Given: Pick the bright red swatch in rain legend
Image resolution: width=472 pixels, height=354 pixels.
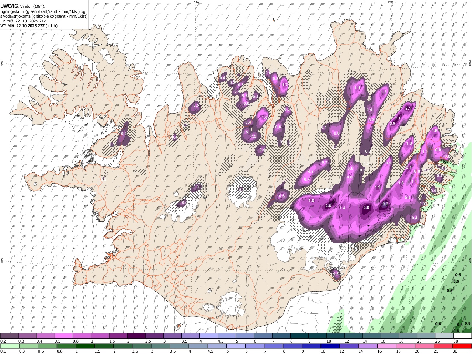Looking at the screenshot, I should (462, 346).
